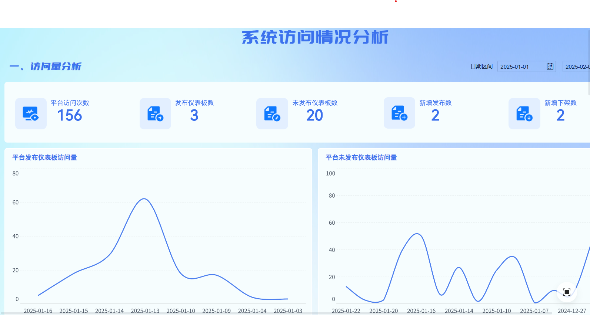Click the 新增发布数 label
Image resolution: width=590 pixels, height=316 pixels.
tap(436, 103)
